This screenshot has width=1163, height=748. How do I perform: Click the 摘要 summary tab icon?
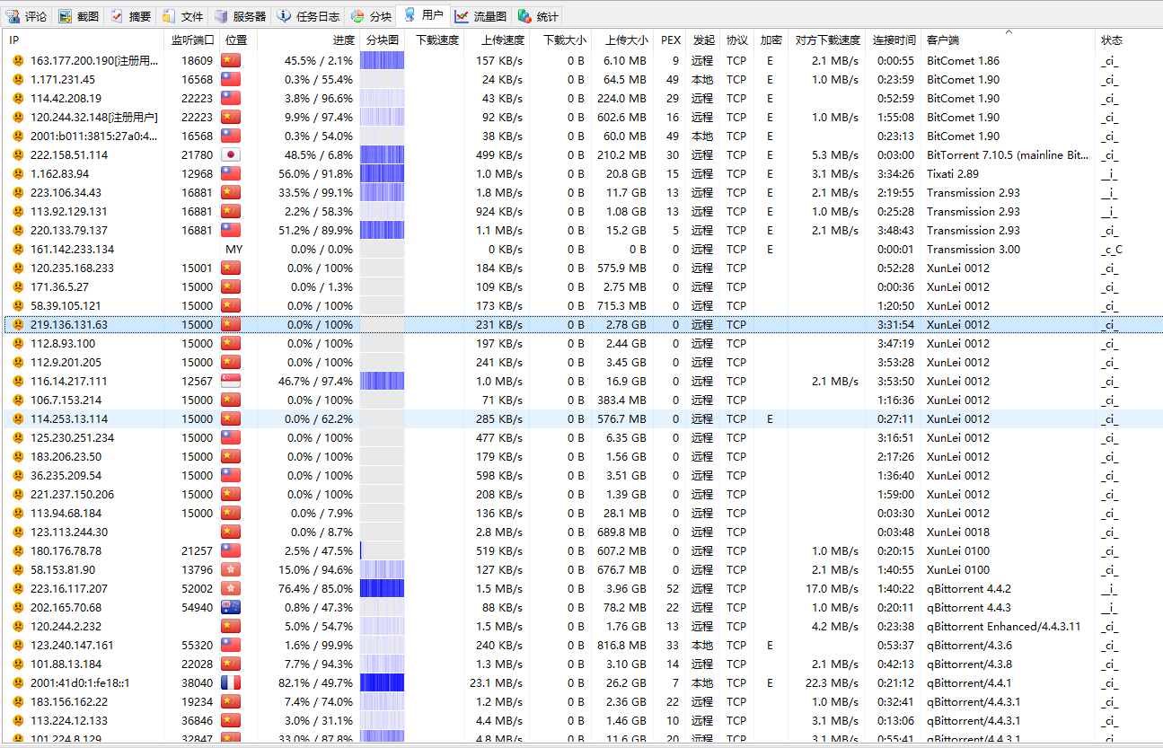click(117, 16)
